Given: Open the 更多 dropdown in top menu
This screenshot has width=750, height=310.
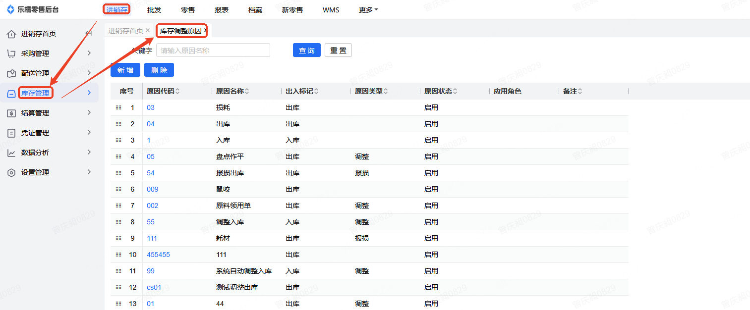Looking at the screenshot, I should point(368,10).
